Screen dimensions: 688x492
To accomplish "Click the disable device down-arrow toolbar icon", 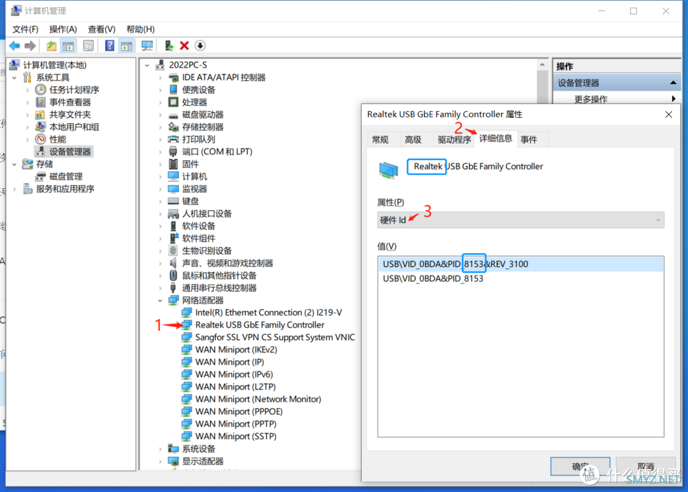I will [200, 46].
